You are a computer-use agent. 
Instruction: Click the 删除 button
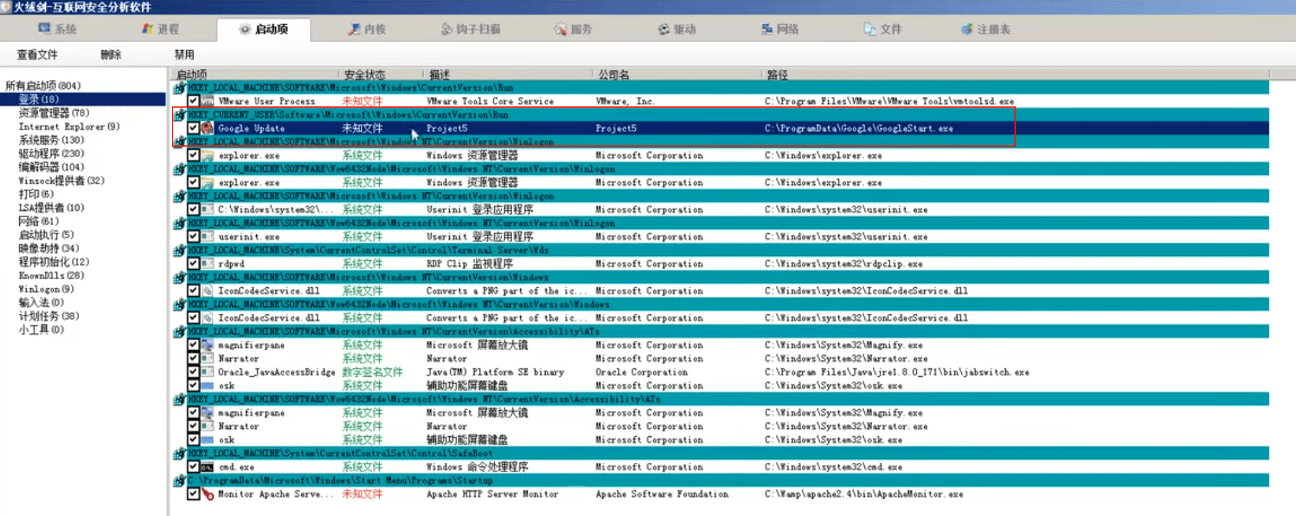click(x=111, y=55)
